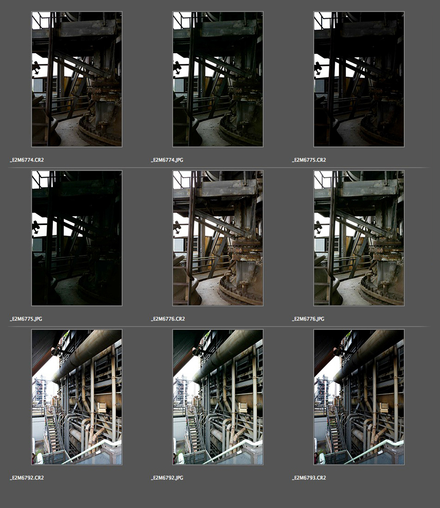Select the _E2M6792.CR2 pipes thumbnail
The image size is (440, 508).
pos(77,397)
